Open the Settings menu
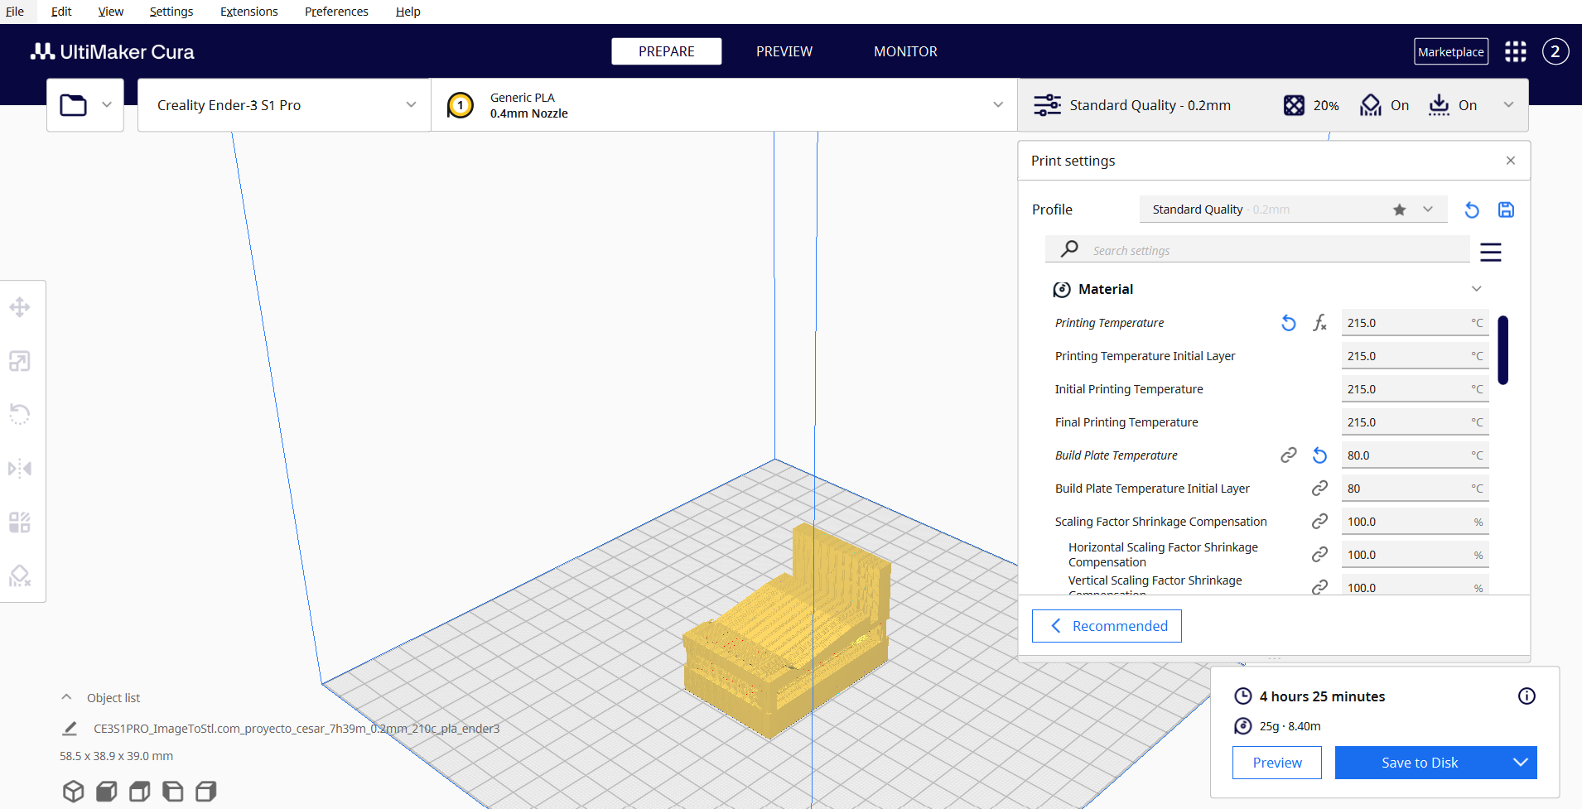The image size is (1582, 809). coord(171,12)
